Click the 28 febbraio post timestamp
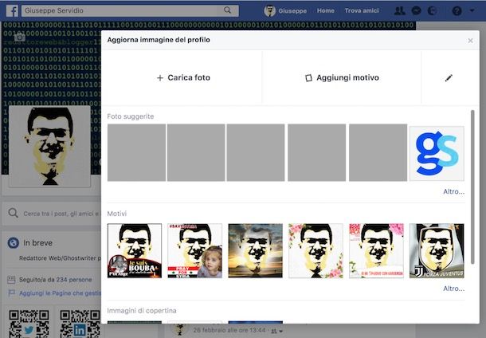 coord(229,330)
